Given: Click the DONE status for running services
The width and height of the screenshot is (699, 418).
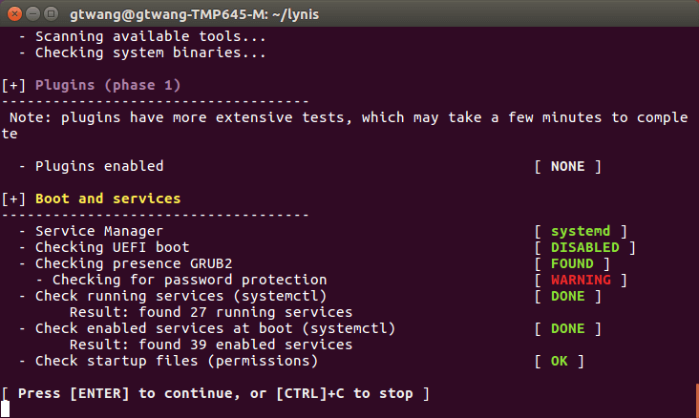Looking at the screenshot, I should click(567, 296).
